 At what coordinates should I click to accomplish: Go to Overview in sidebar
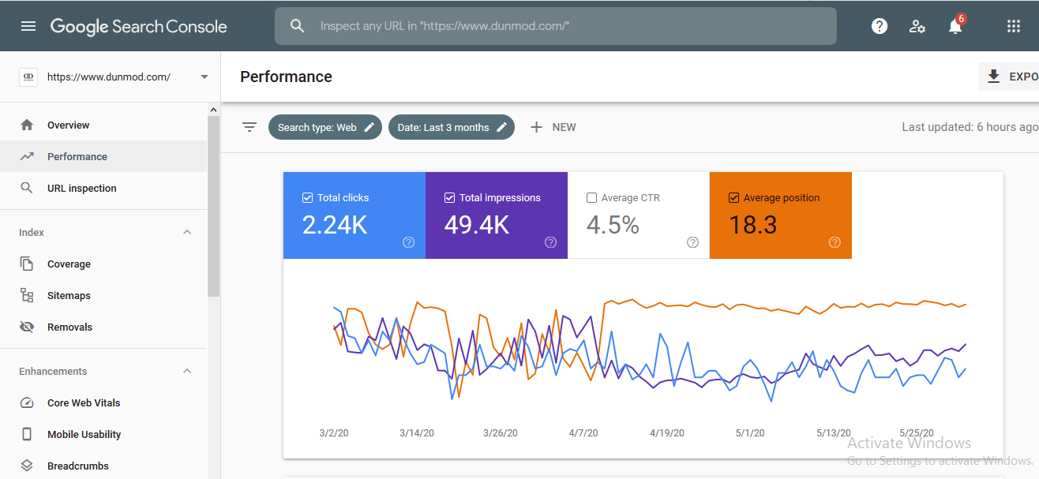(103, 125)
